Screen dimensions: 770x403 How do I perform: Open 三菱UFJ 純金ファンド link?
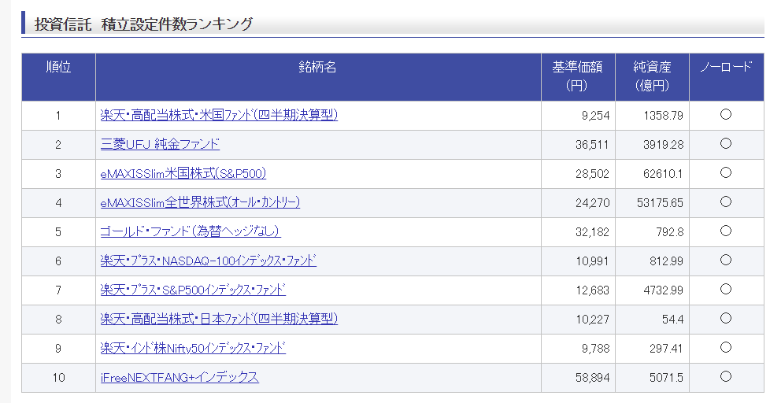[x=160, y=144]
